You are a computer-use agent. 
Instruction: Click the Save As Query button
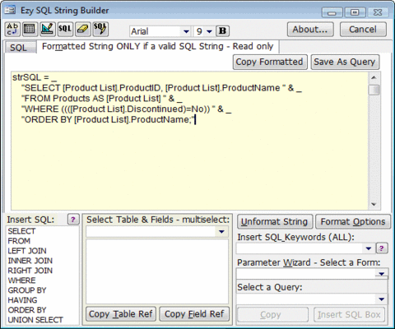(345, 62)
